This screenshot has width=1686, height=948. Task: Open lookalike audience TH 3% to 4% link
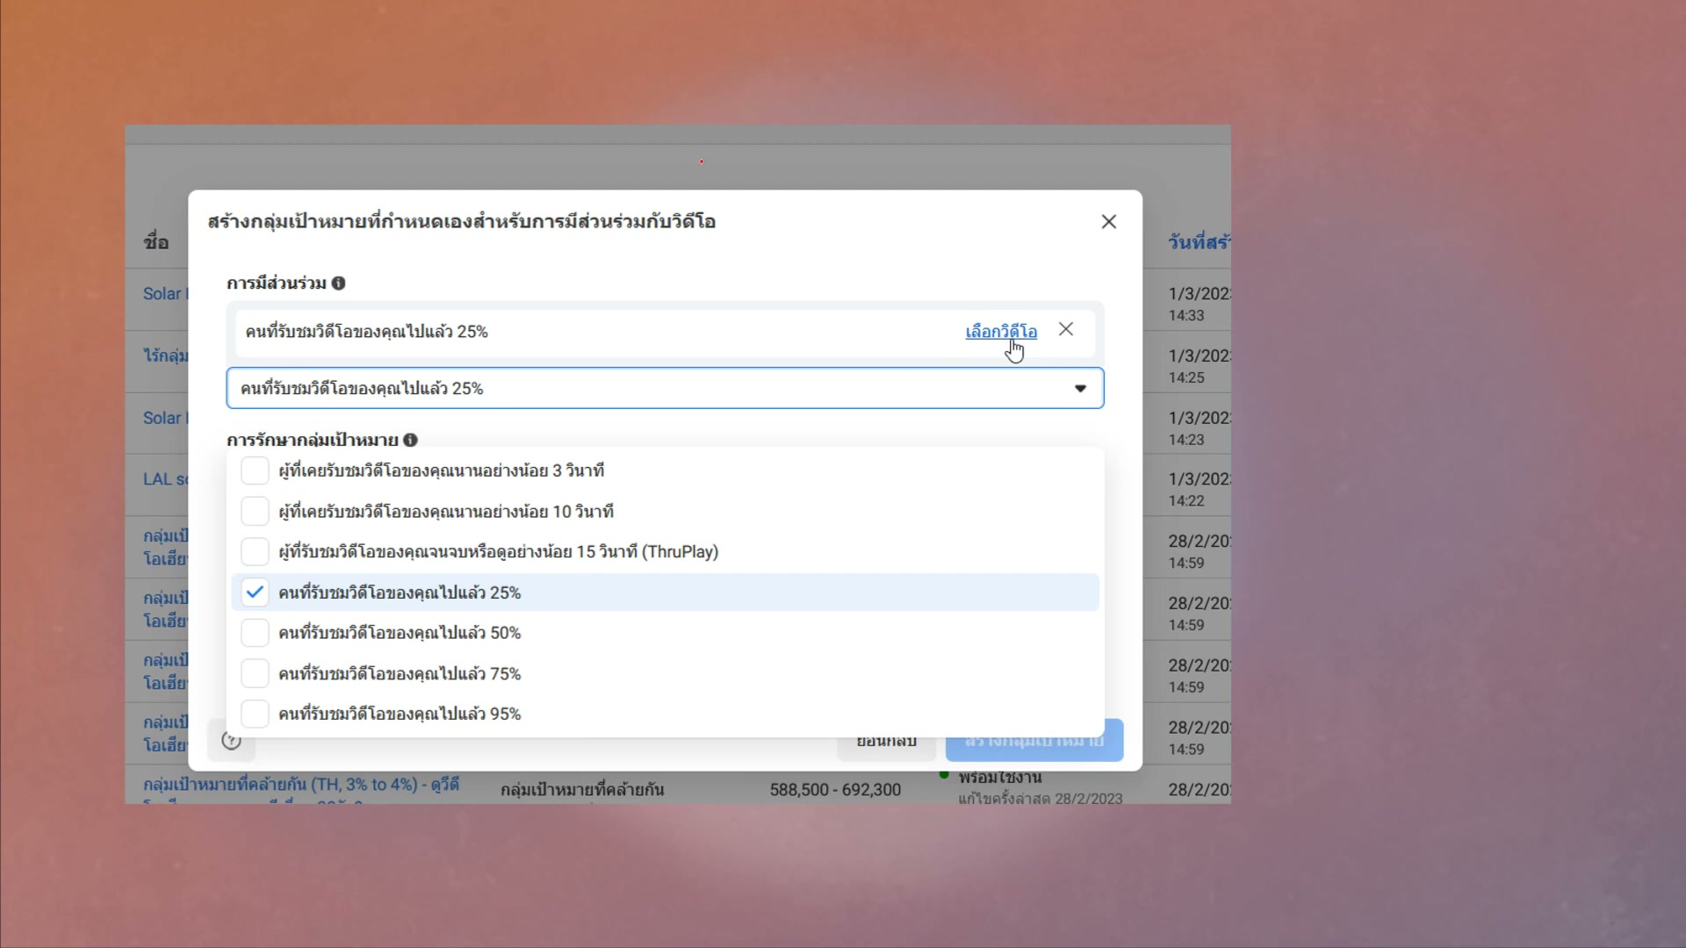click(300, 784)
